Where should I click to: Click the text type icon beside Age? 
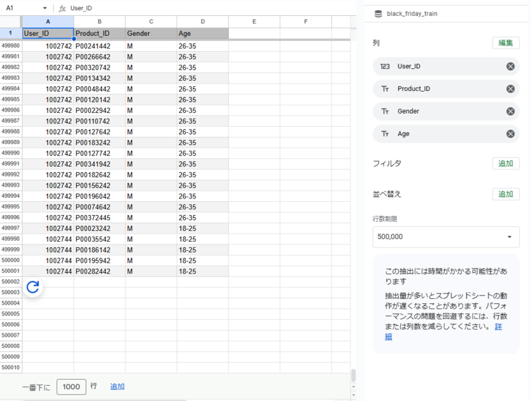click(x=385, y=134)
